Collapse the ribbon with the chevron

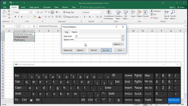coord(185,21)
